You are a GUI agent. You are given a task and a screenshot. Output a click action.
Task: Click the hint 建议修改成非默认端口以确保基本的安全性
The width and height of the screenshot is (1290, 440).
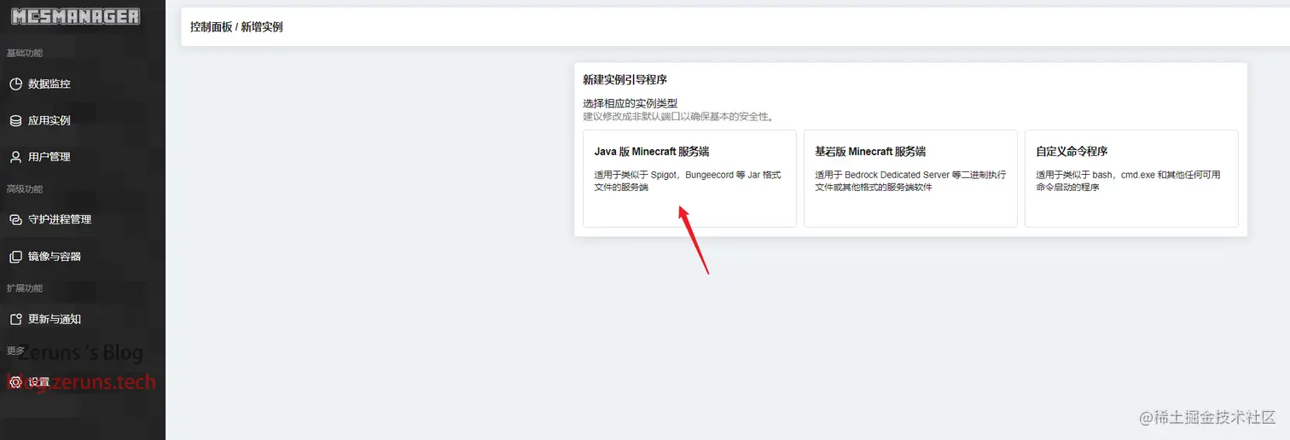point(679,116)
